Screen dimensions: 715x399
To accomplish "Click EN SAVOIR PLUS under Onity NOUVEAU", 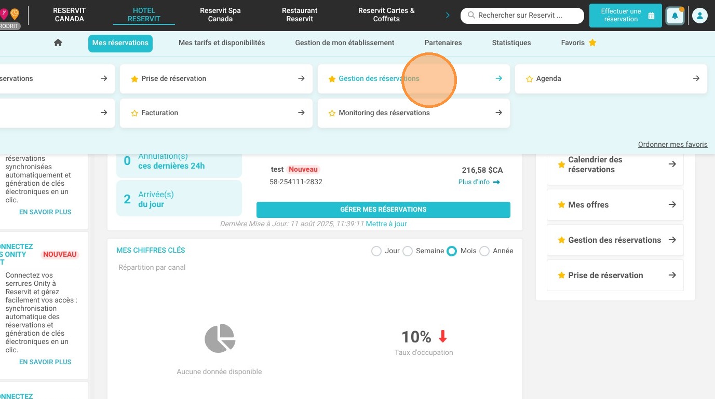I will tap(45, 362).
